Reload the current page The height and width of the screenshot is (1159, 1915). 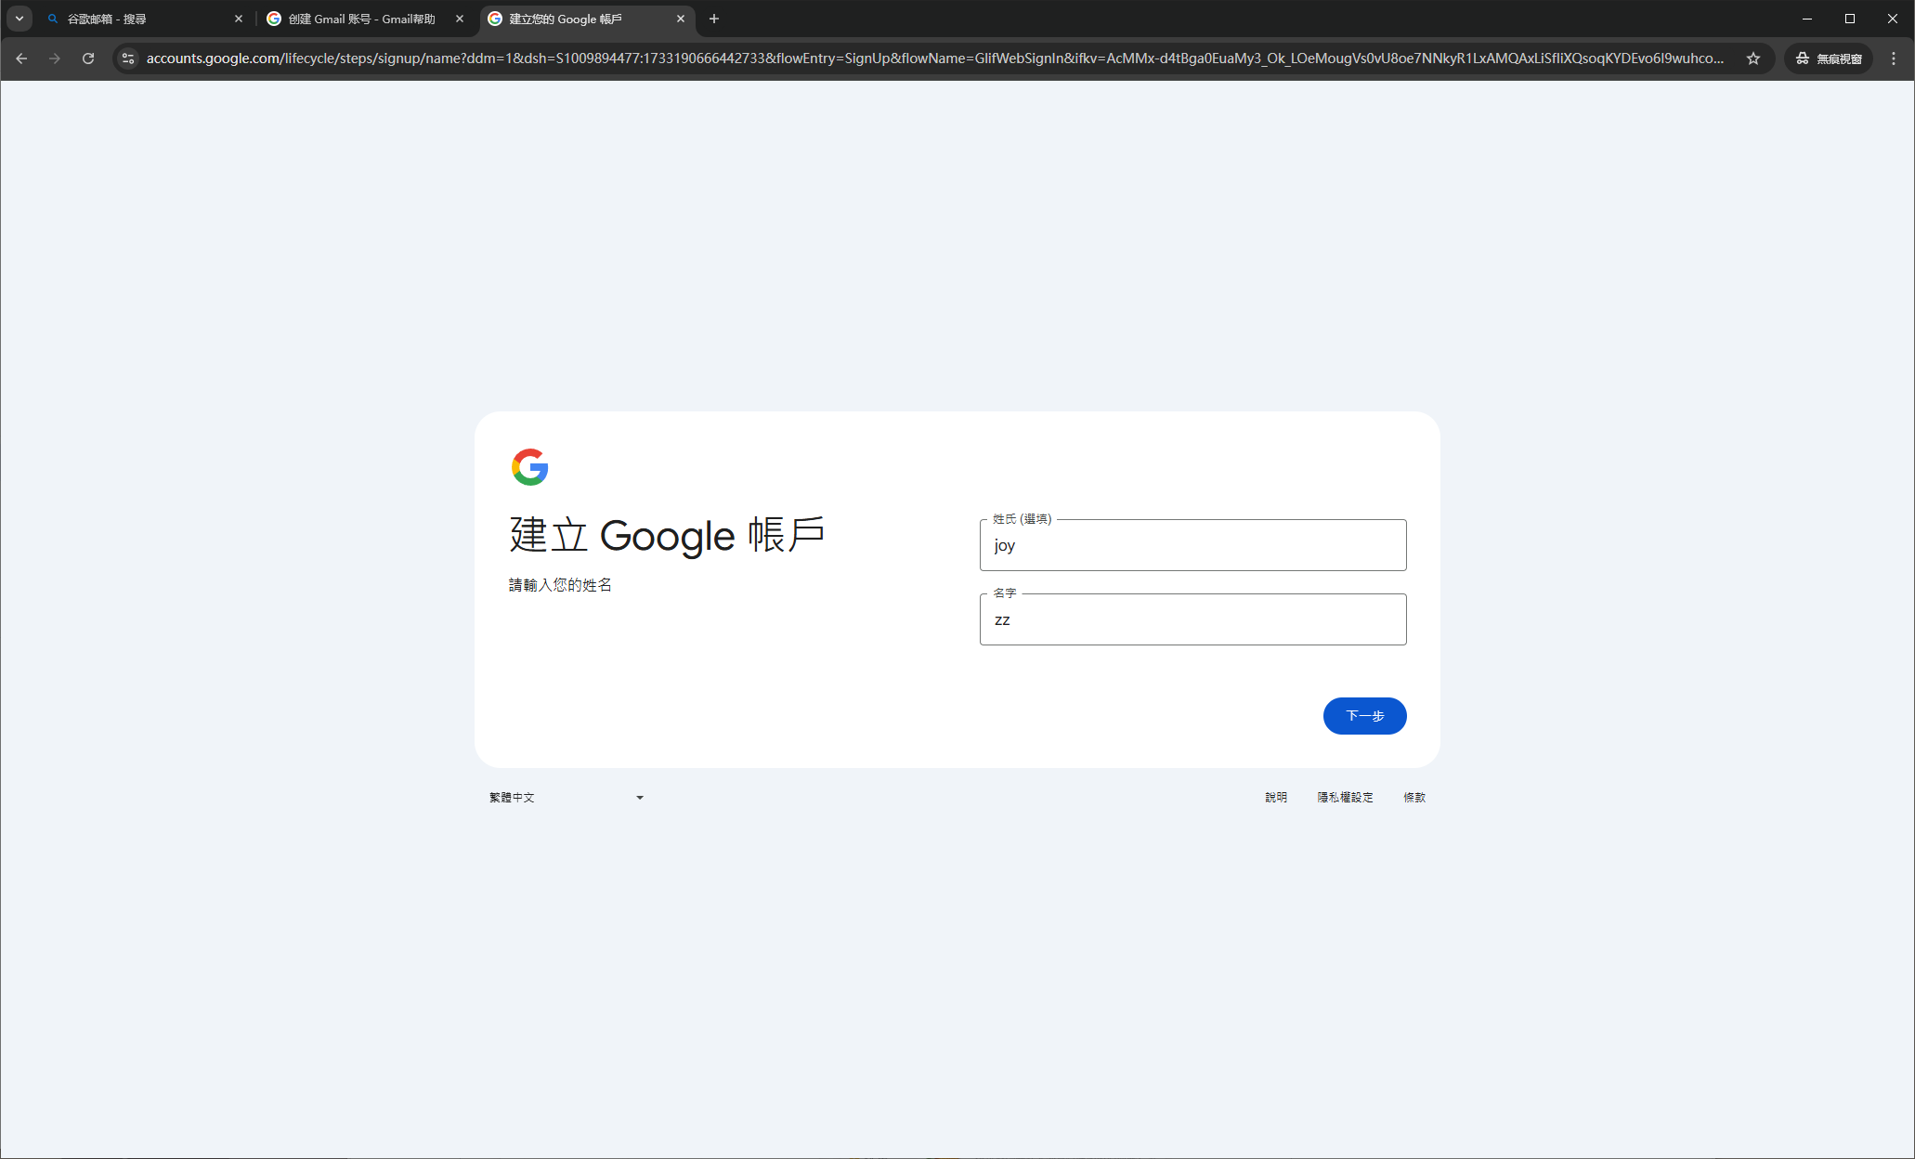88,59
